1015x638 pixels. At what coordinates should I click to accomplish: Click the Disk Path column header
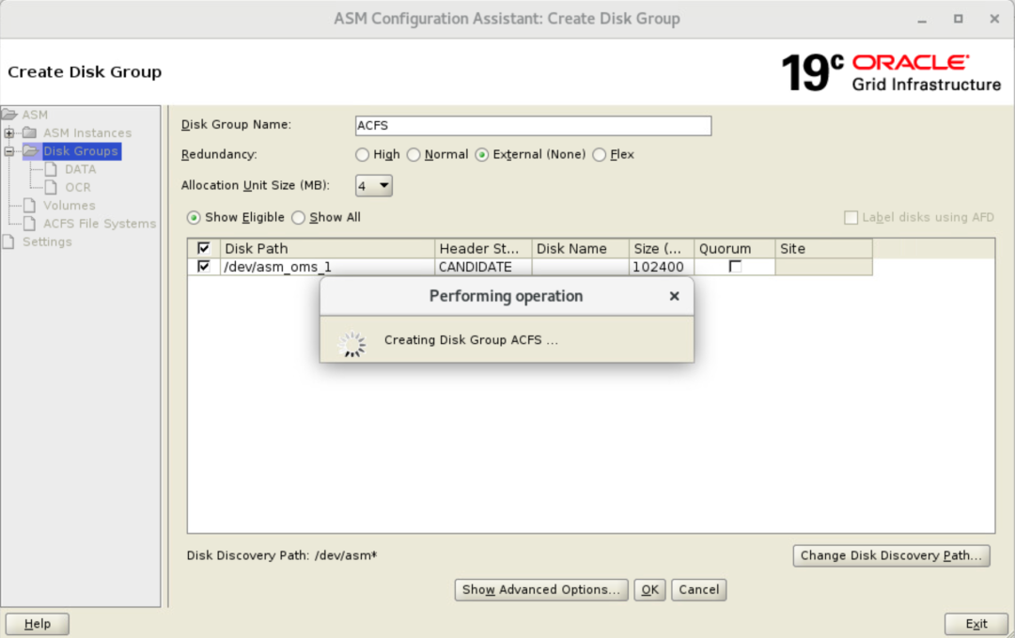click(x=327, y=248)
